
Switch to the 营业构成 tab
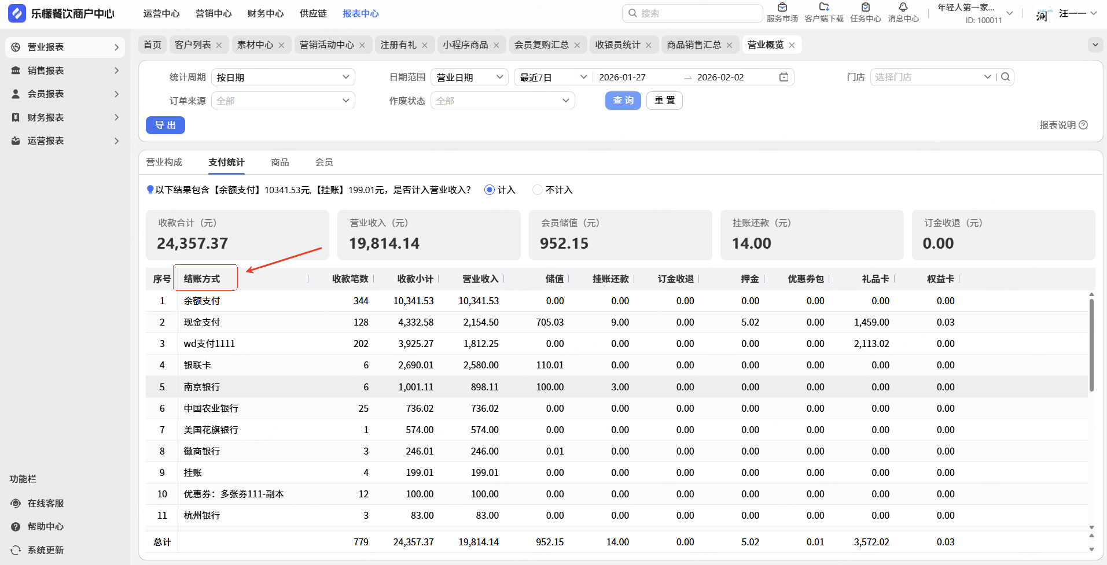coord(164,163)
